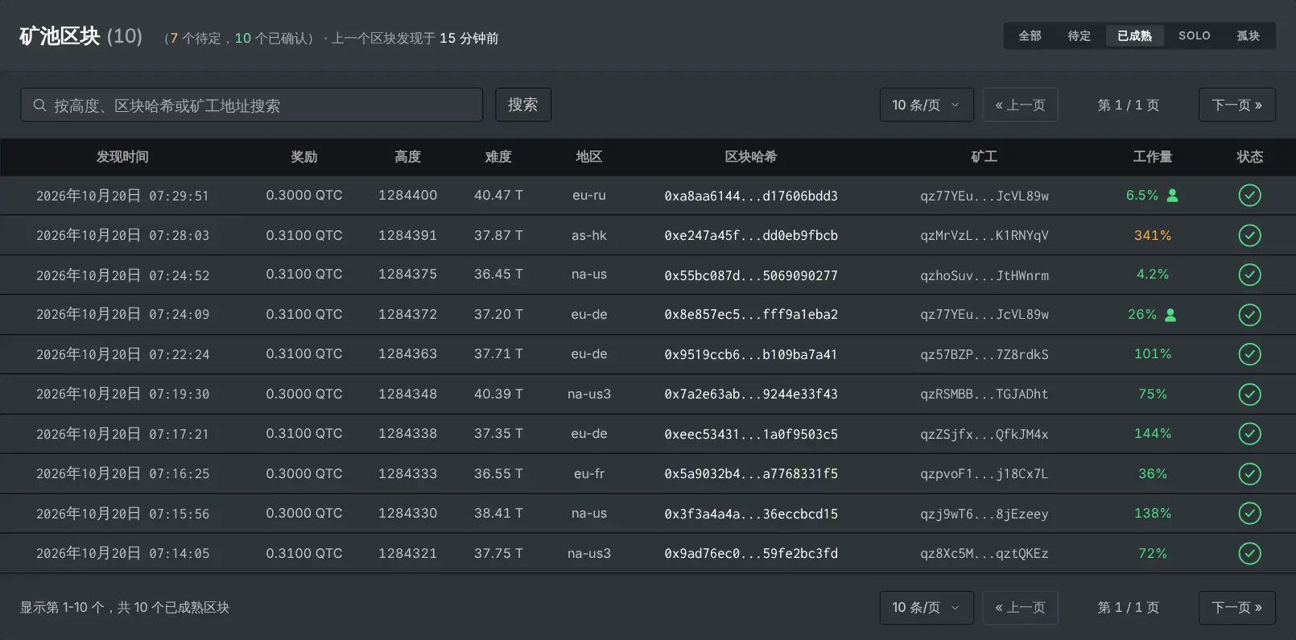The image size is (1296, 640).
Task: Click status check icon for block 1284333
Action: [x=1249, y=473]
